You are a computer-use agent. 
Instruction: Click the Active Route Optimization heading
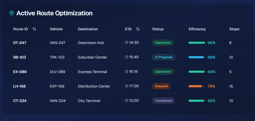pyautogui.click(x=55, y=13)
